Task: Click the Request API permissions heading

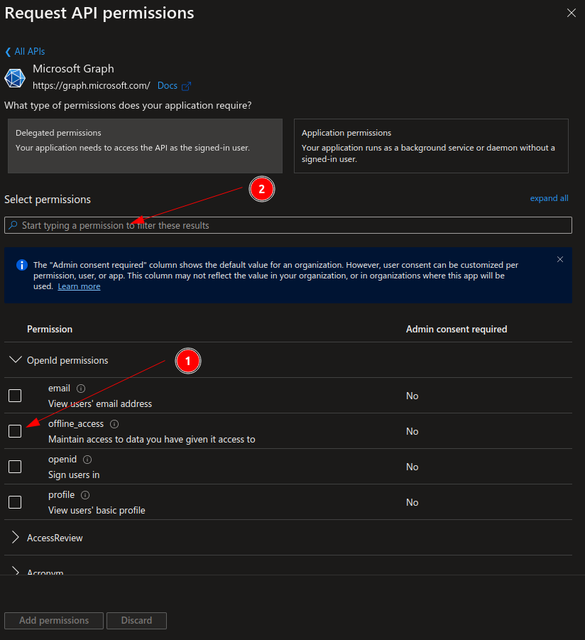Action: coord(99,13)
